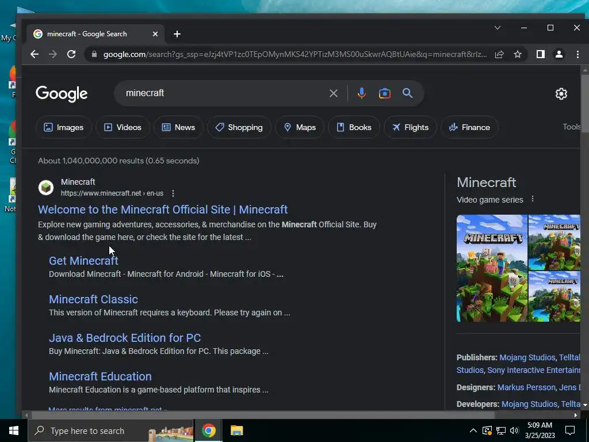This screenshot has width=589, height=442.
Task: Switch to Maps results
Action: [x=299, y=127]
